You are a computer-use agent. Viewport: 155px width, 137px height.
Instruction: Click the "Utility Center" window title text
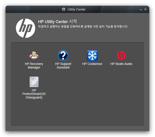pos(76,10)
